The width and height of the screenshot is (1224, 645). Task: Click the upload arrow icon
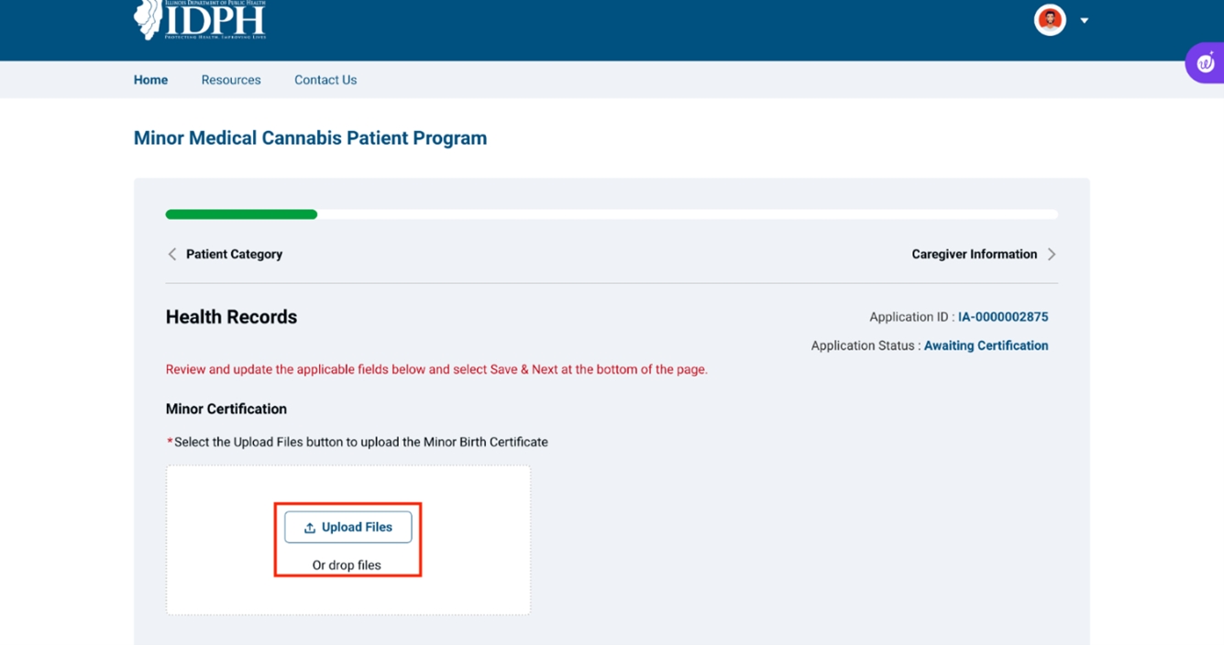(310, 528)
